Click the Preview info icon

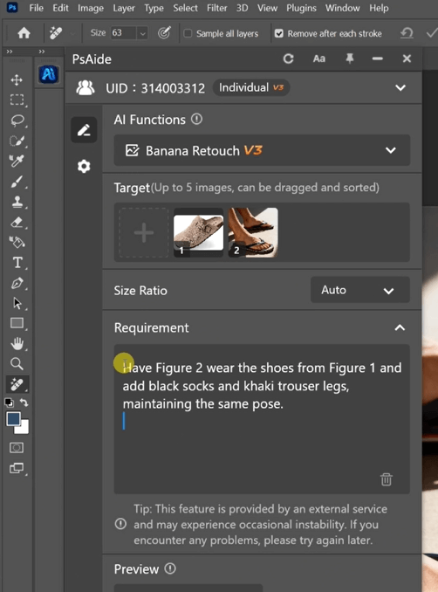click(x=170, y=568)
